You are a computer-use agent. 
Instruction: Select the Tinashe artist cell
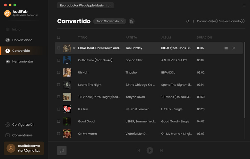[131, 73]
